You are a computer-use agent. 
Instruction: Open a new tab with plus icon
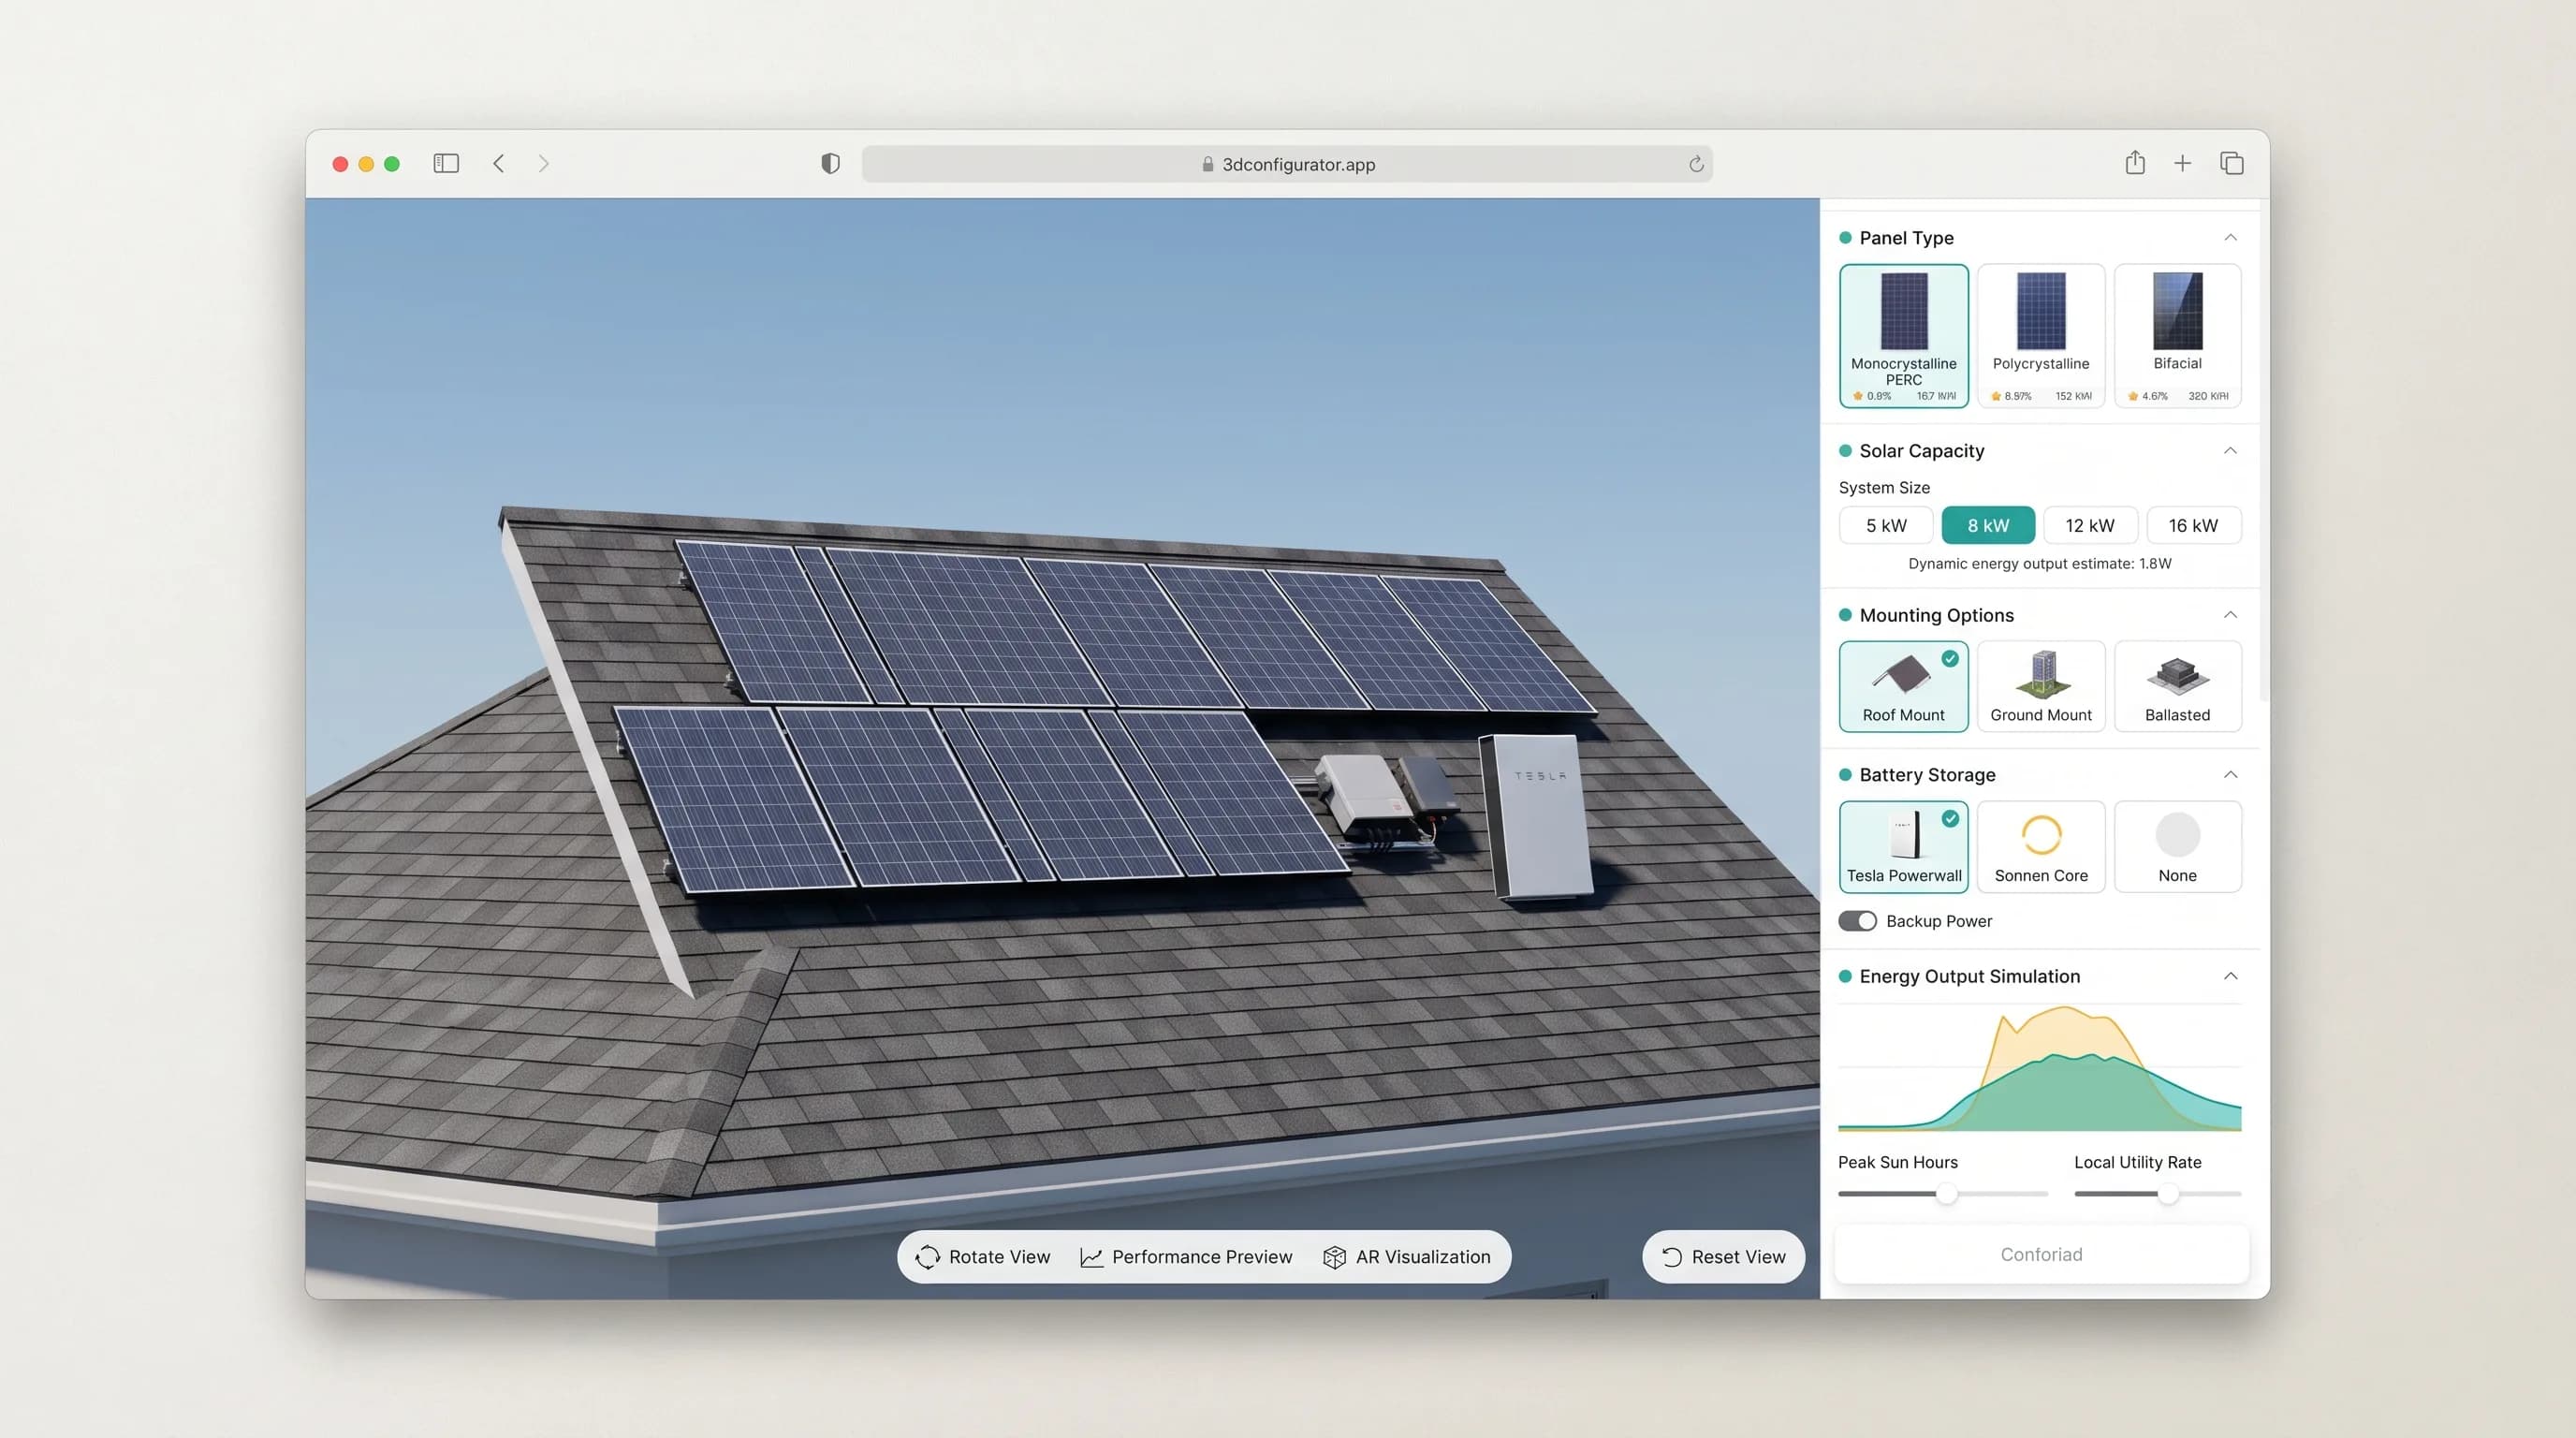[2182, 163]
